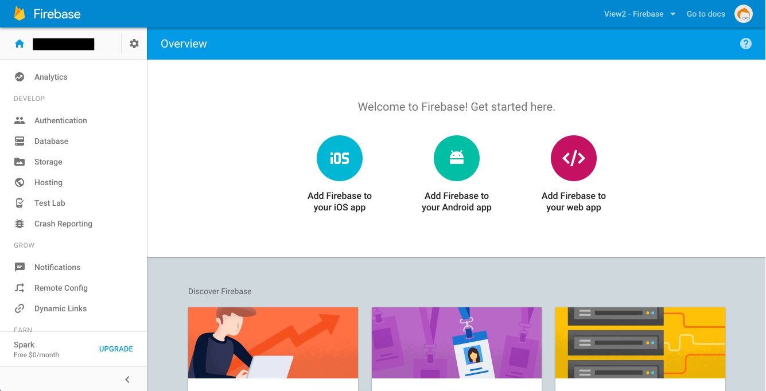766x391 pixels.
Task: Open the help question mark icon
Action: point(746,44)
